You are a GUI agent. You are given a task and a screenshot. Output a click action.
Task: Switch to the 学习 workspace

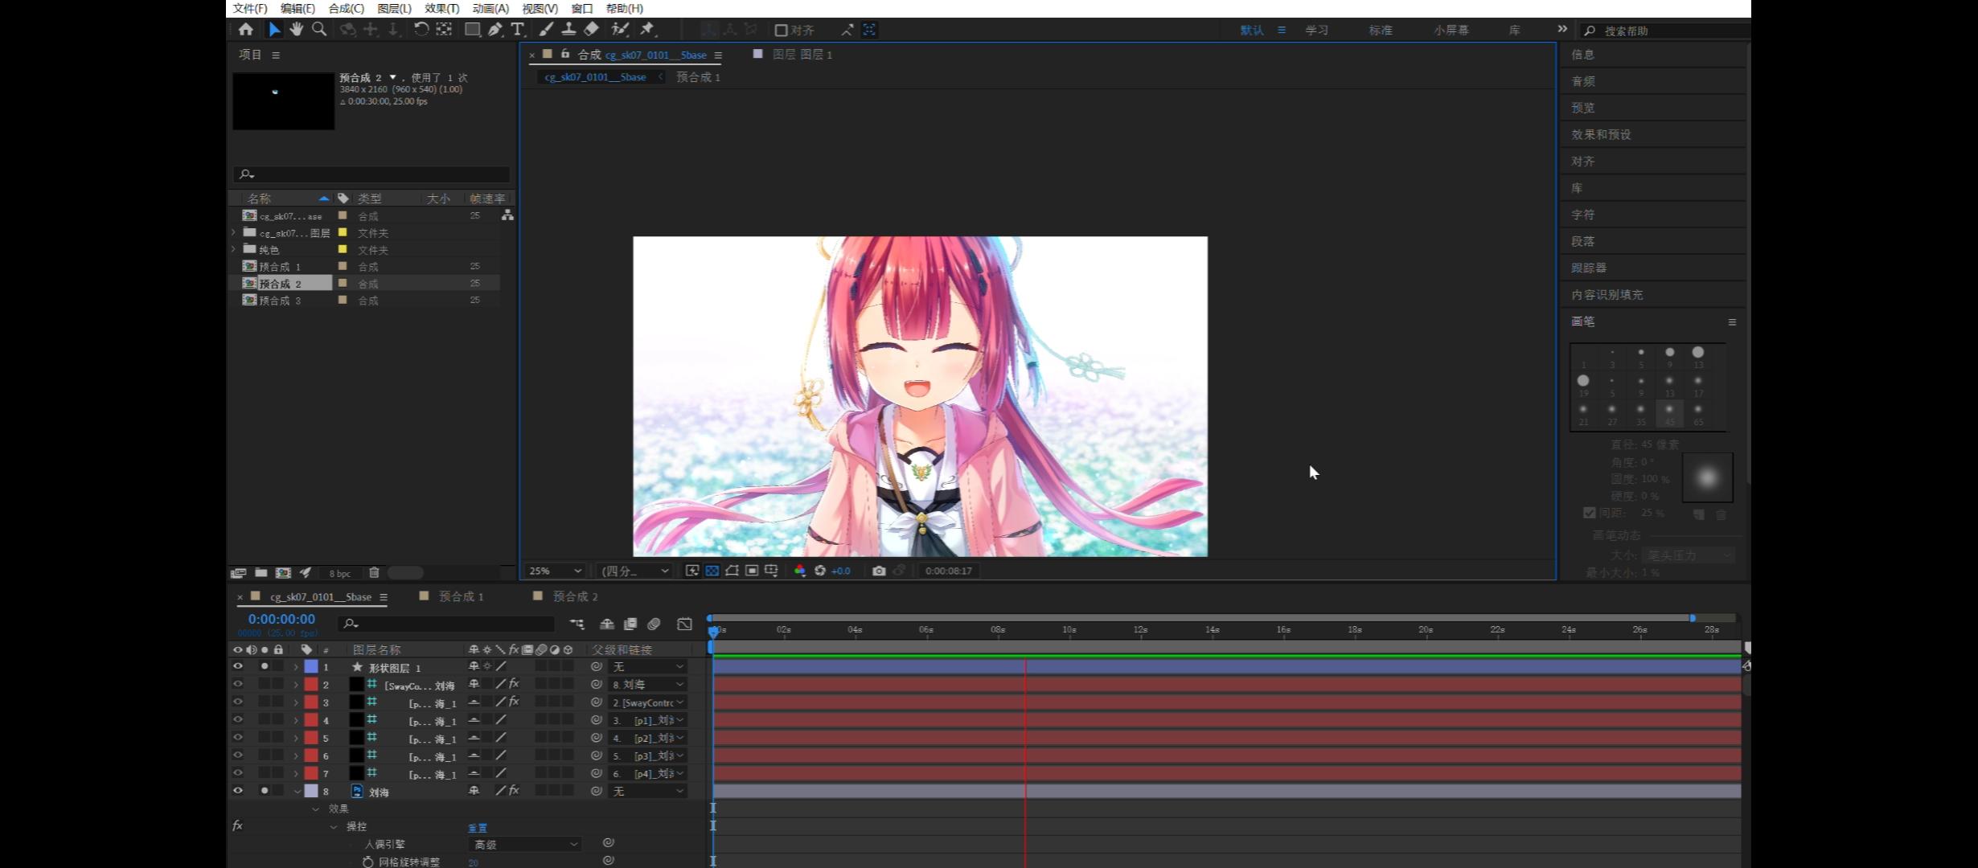tap(1316, 30)
